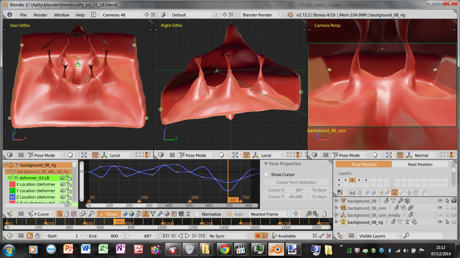
Task: Click paste keyframes icon in graph editor header
Action: (316, 214)
